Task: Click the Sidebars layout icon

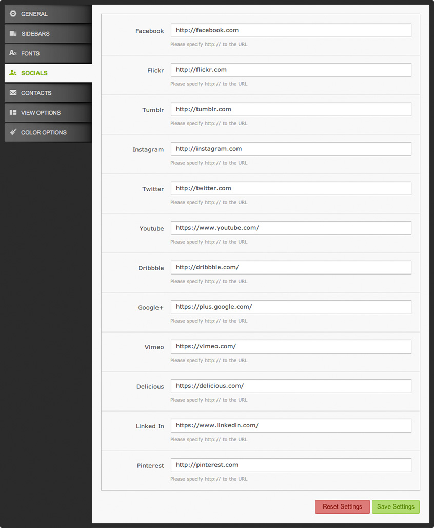Action: 13,33
